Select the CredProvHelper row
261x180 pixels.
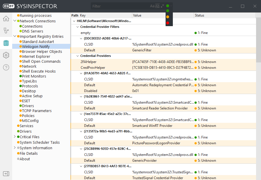164,68
